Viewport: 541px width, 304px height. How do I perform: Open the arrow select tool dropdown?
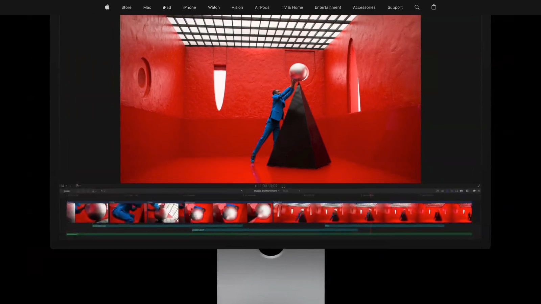tap(103, 191)
